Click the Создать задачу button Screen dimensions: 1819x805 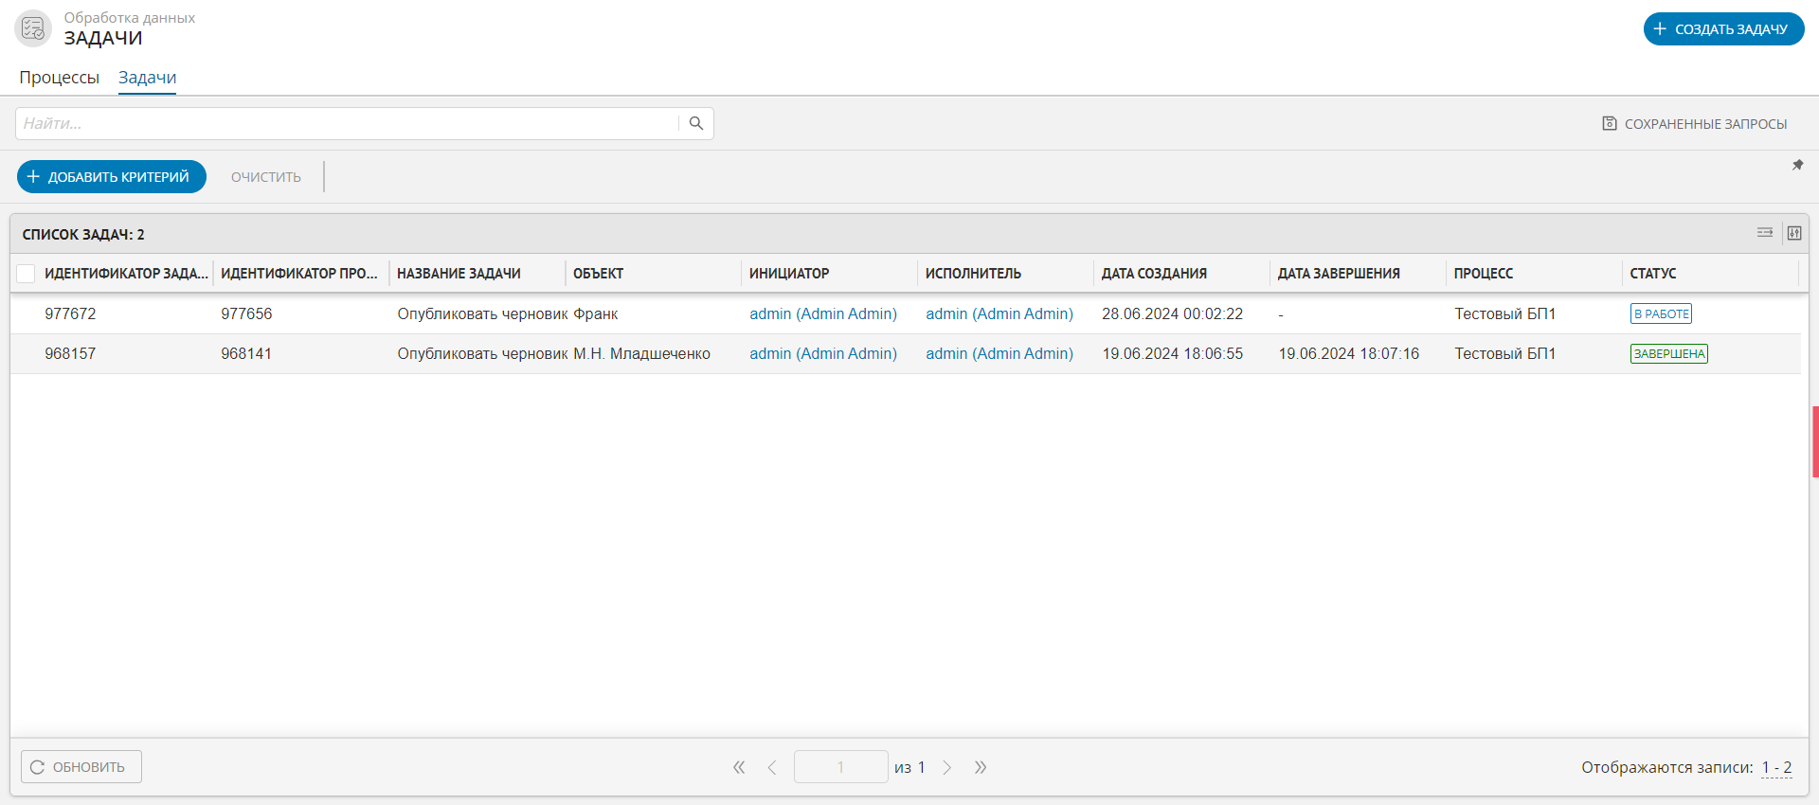point(1723,29)
